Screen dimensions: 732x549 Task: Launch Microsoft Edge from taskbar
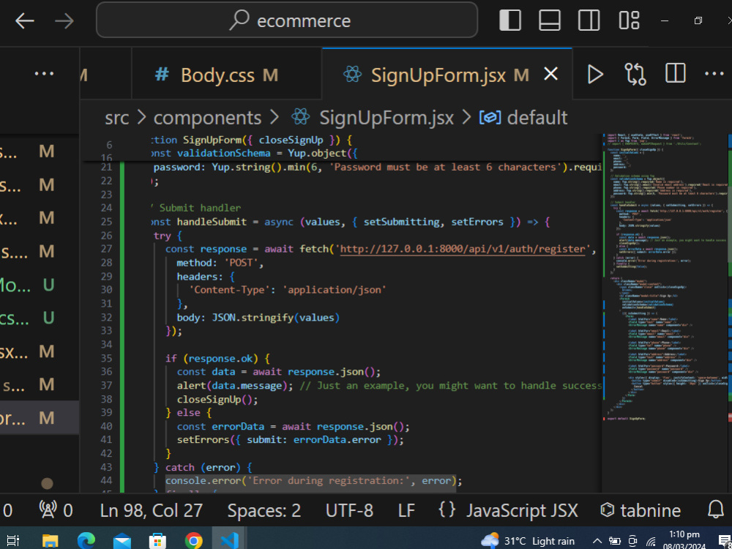(86, 541)
